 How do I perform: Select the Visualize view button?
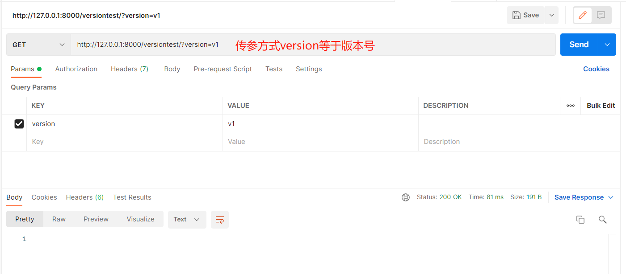click(x=140, y=219)
